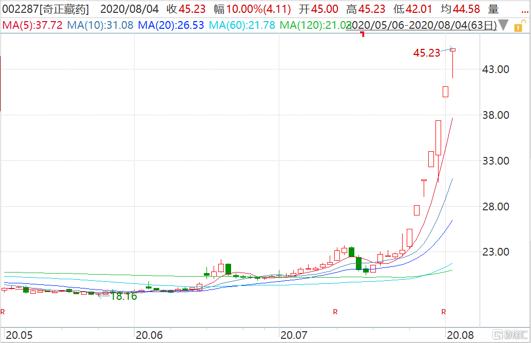This screenshot has width=531, height=343.
Task: Click the 20.05 time axis label
Action: pyautogui.click(x=20, y=335)
